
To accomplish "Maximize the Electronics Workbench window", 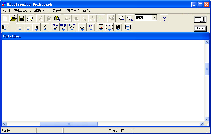I will (x=200, y=5).
